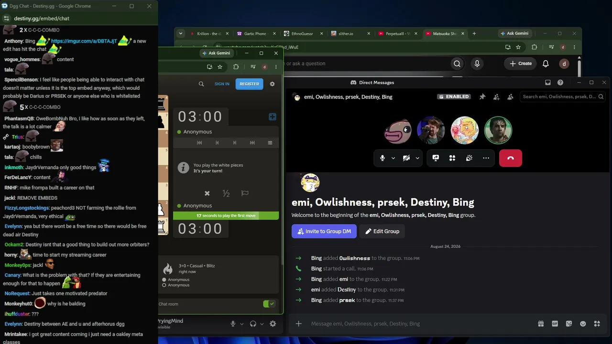This screenshot has width=612, height=344.
Task: Open the YouTube Create dropdown
Action: pos(521,64)
